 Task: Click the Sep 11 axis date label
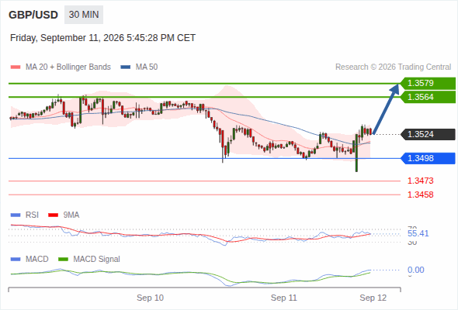[x=283, y=298]
